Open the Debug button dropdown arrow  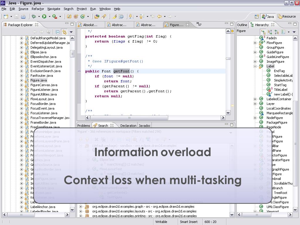pyautogui.click(x=39, y=17)
